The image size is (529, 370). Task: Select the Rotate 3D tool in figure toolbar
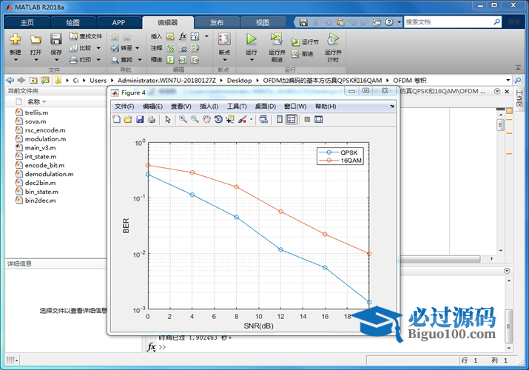point(218,119)
